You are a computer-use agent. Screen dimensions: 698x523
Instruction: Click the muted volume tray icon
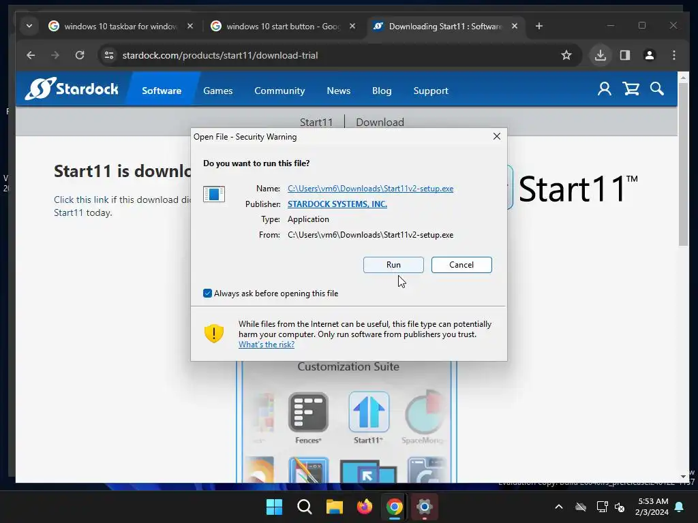620,507
